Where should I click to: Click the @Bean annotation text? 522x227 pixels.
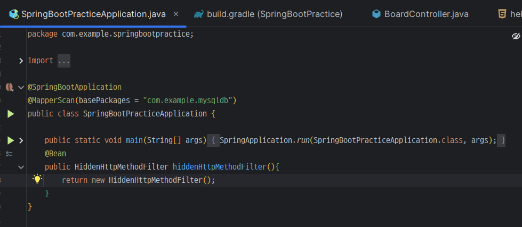tap(55, 153)
